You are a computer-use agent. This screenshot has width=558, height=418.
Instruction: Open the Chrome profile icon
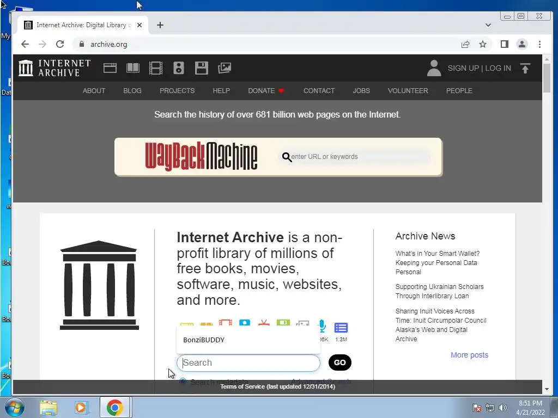pos(521,44)
